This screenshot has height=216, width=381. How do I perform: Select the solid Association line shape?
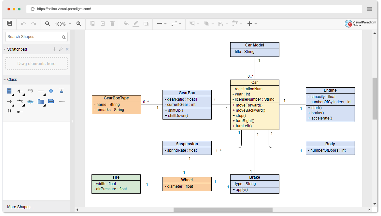pos(41,91)
